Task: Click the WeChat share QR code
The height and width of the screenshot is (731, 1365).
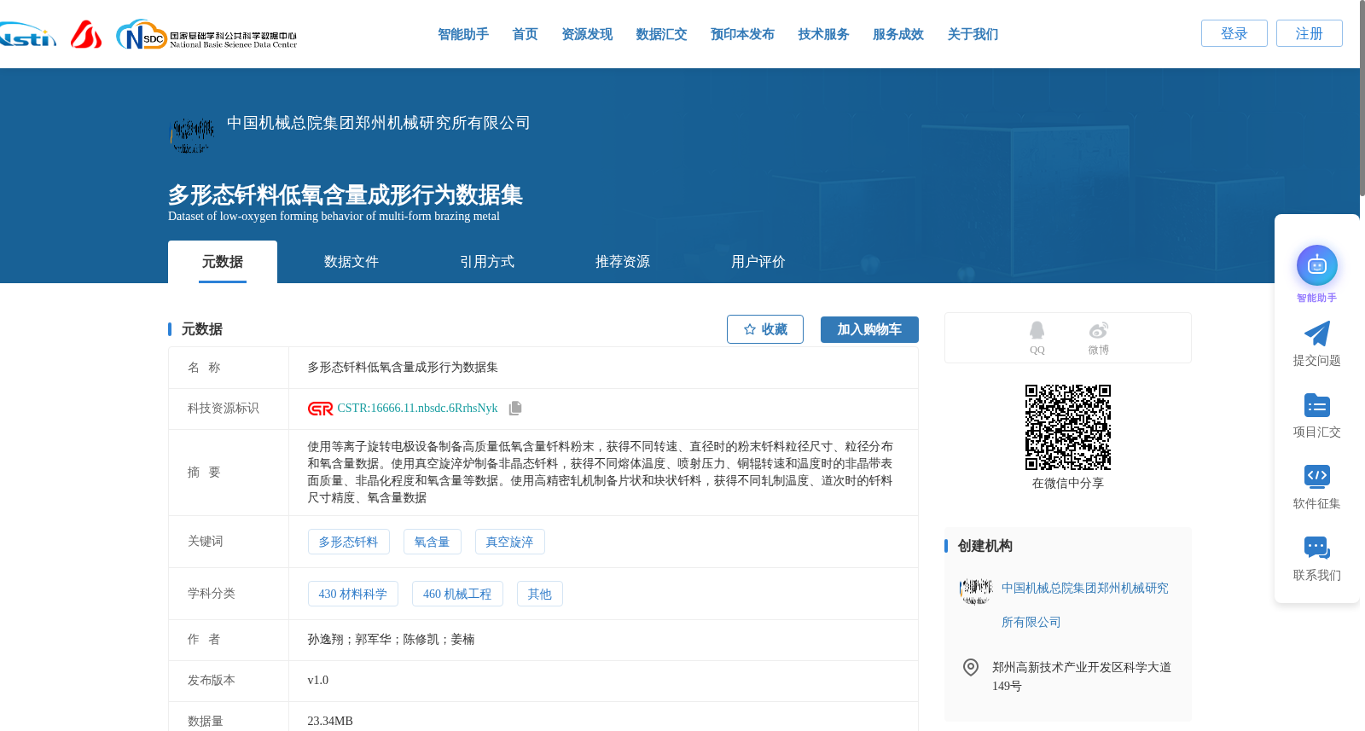Action: click(x=1068, y=427)
